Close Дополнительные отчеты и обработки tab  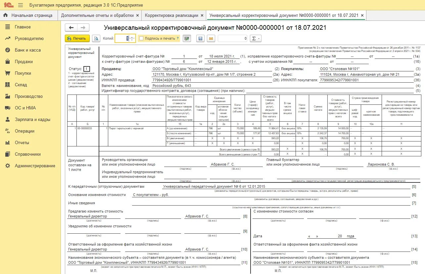137,16
